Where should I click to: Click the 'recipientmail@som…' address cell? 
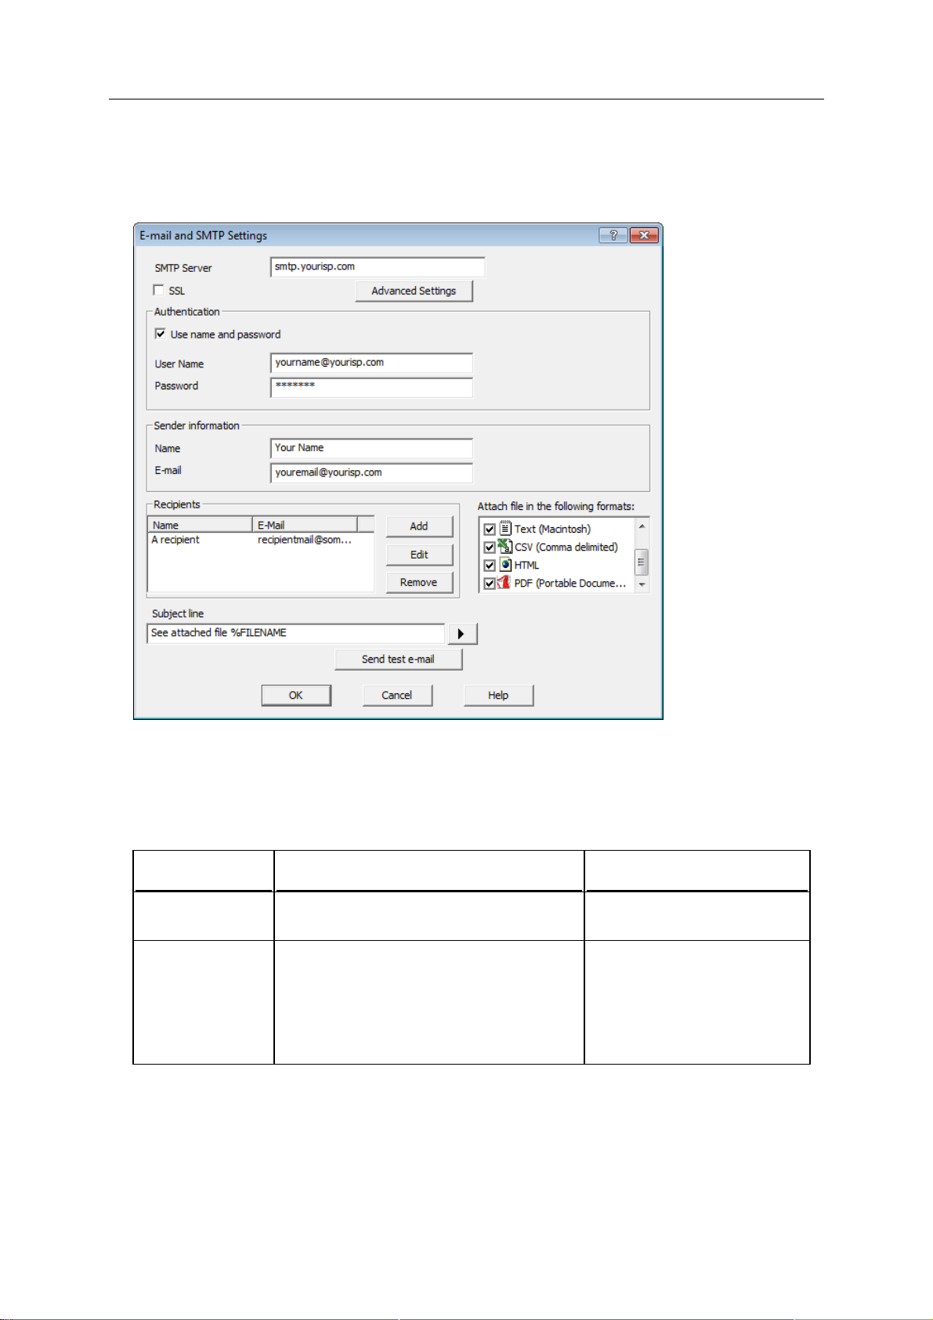click(x=305, y=540)
